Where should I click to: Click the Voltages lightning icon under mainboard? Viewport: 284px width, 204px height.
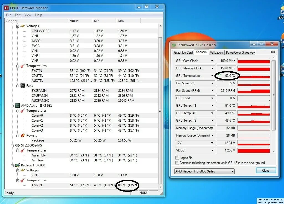23,26
